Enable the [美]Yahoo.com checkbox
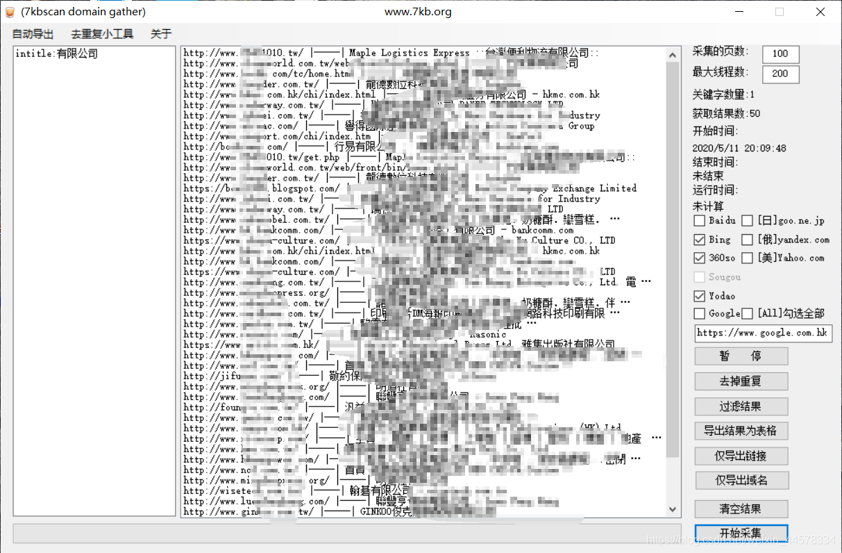Image resolution: width=842 pixels, height=553 pixels. pos(747,258)
